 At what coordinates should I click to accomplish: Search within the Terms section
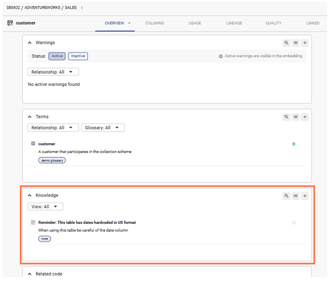pos(286,117)
